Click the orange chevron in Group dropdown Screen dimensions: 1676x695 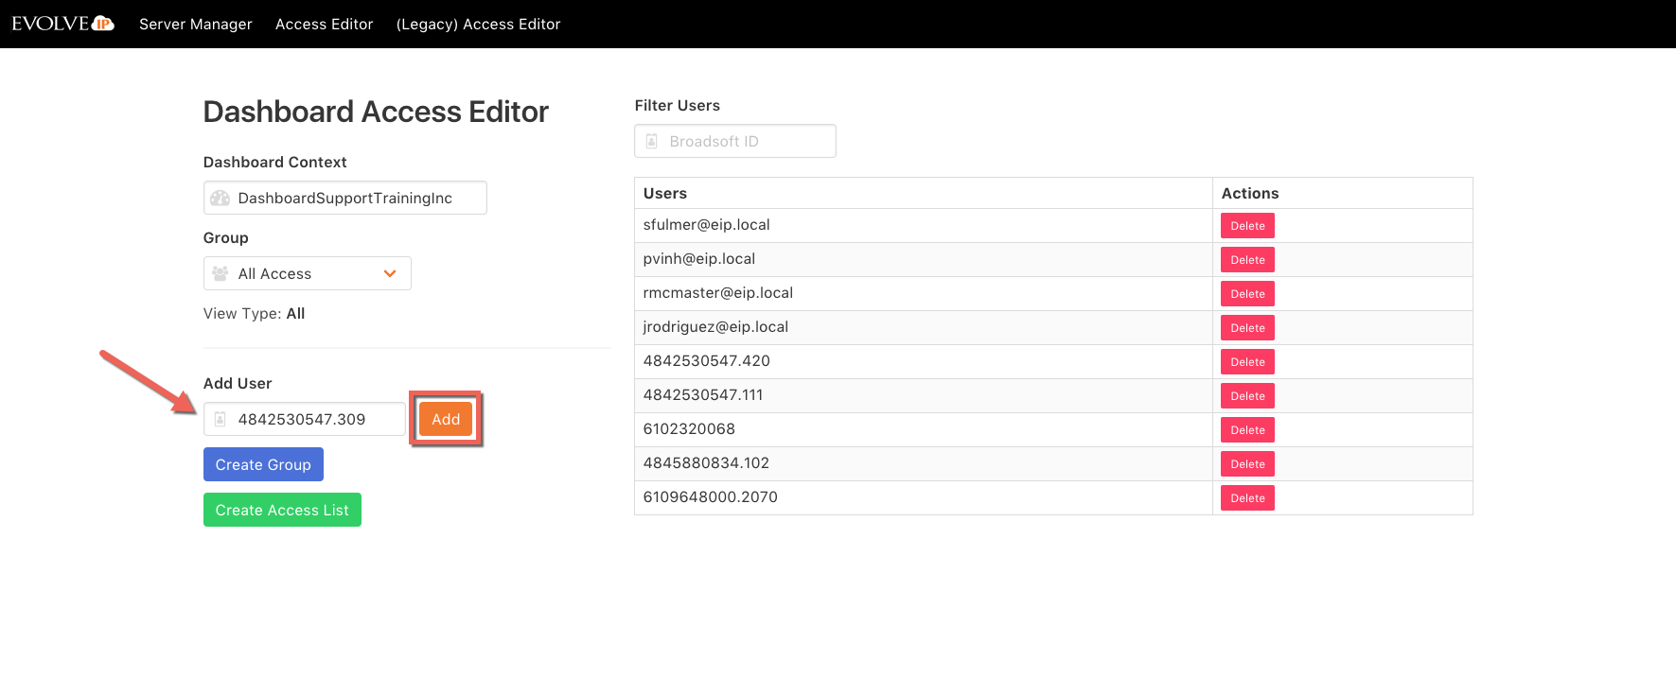(x=389, y=274)
